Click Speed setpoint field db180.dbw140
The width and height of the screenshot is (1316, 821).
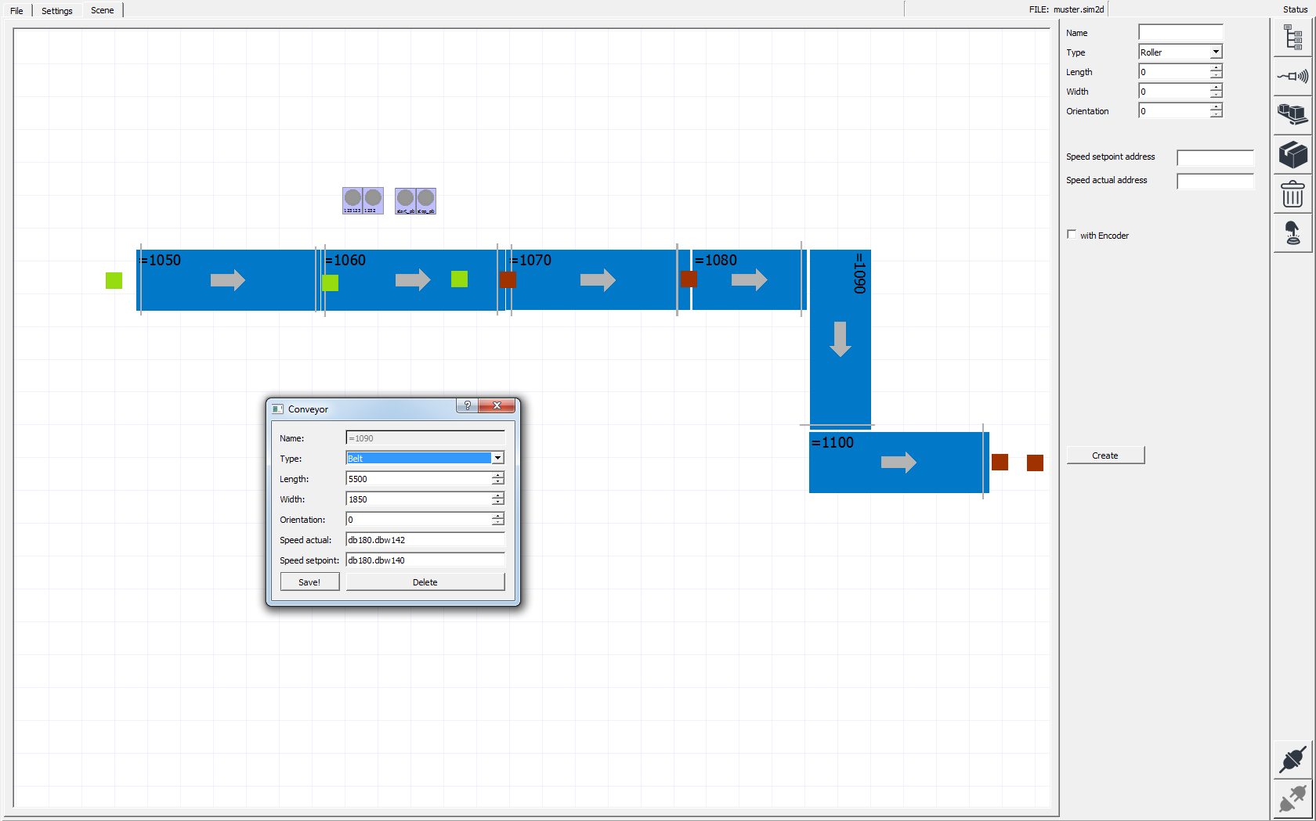pos(425,560)
